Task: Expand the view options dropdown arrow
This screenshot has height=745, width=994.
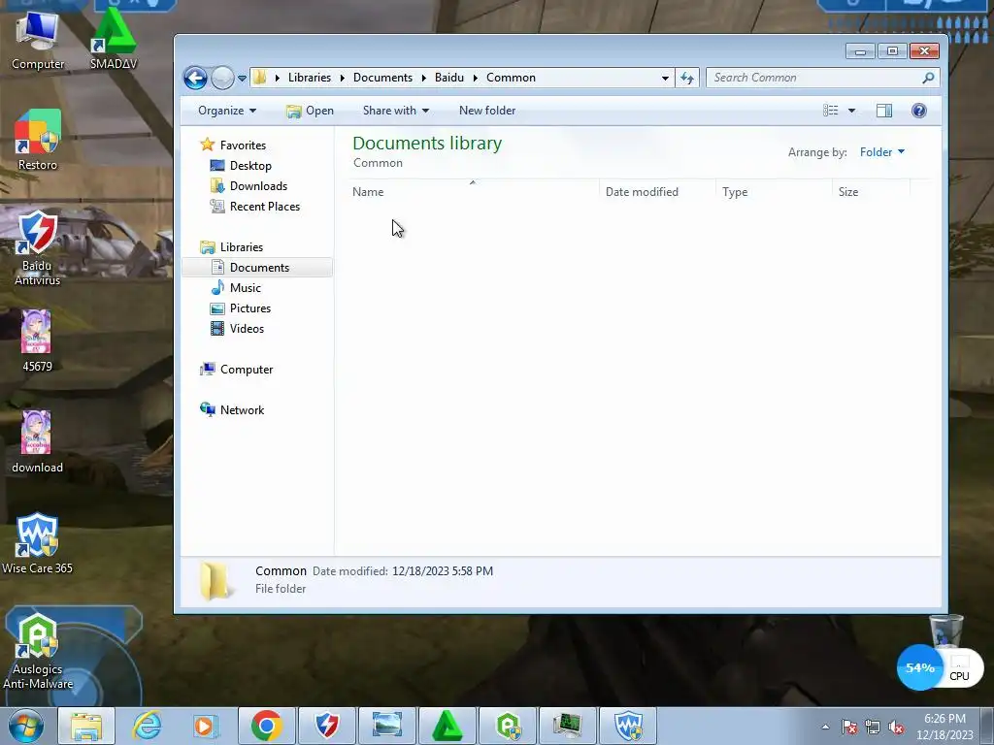Action: [x=851, y=111]
